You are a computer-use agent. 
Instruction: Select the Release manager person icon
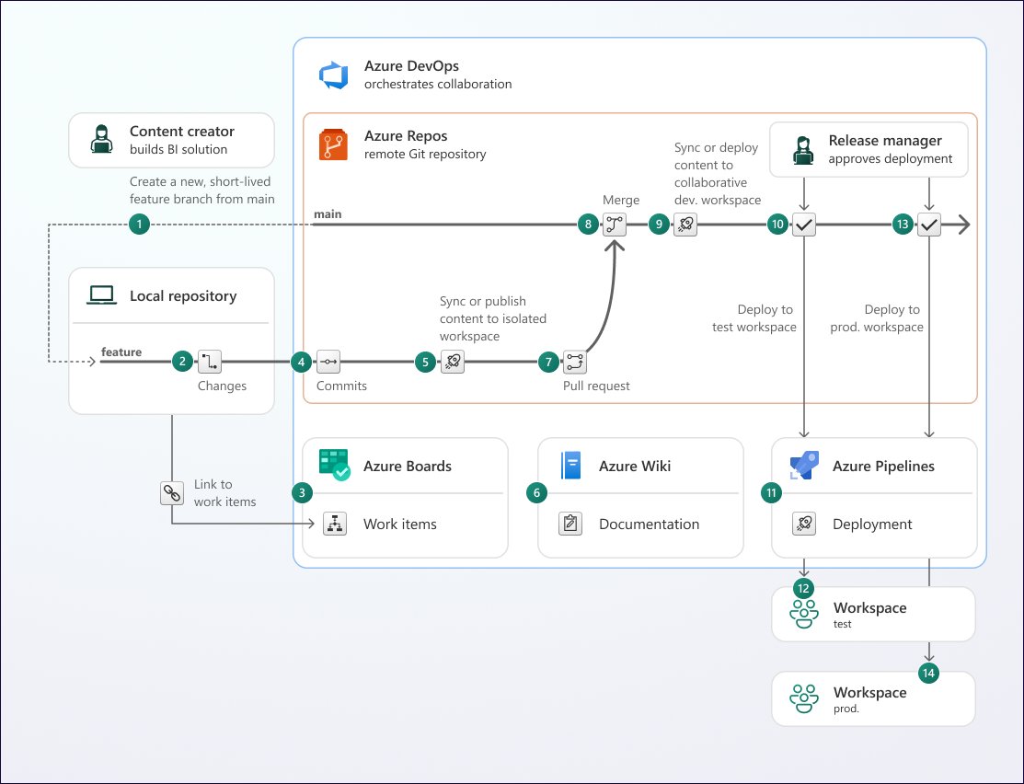pyautogui.click(x=802, y=150)
